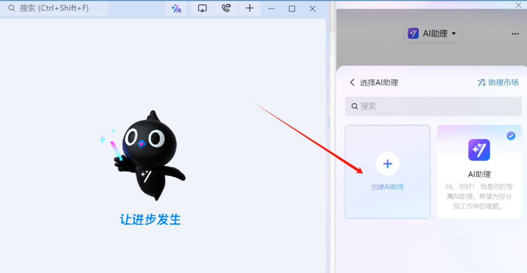Viewport: 527px width, 273px height.
Task: Close the AI assistant side panel
Action: (x=518, y=5)
